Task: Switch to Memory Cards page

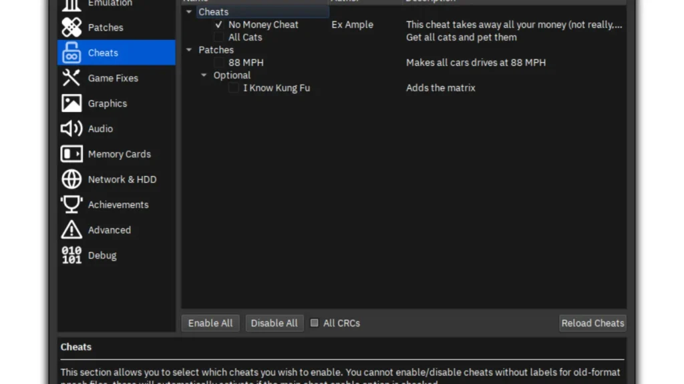Action: click(116, 154)
